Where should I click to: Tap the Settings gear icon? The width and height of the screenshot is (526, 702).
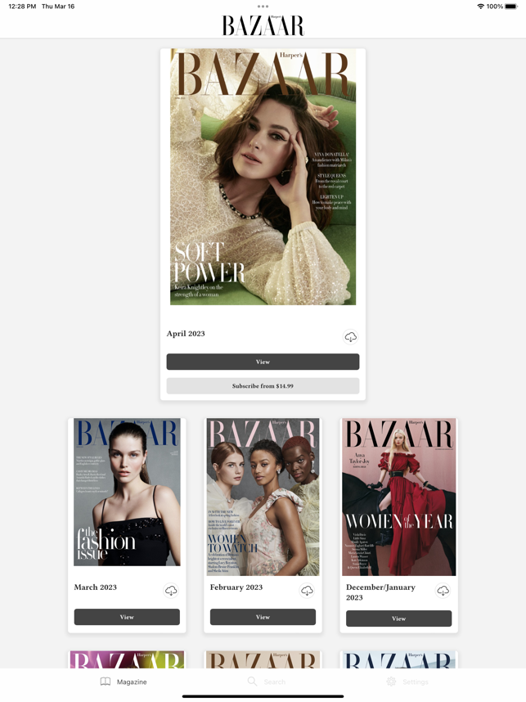391,682
